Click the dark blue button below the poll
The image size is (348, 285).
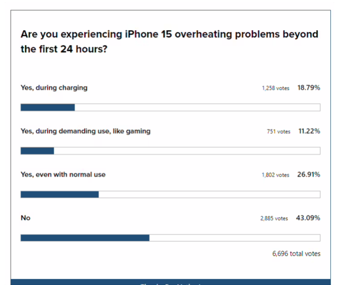pos(171,282)
